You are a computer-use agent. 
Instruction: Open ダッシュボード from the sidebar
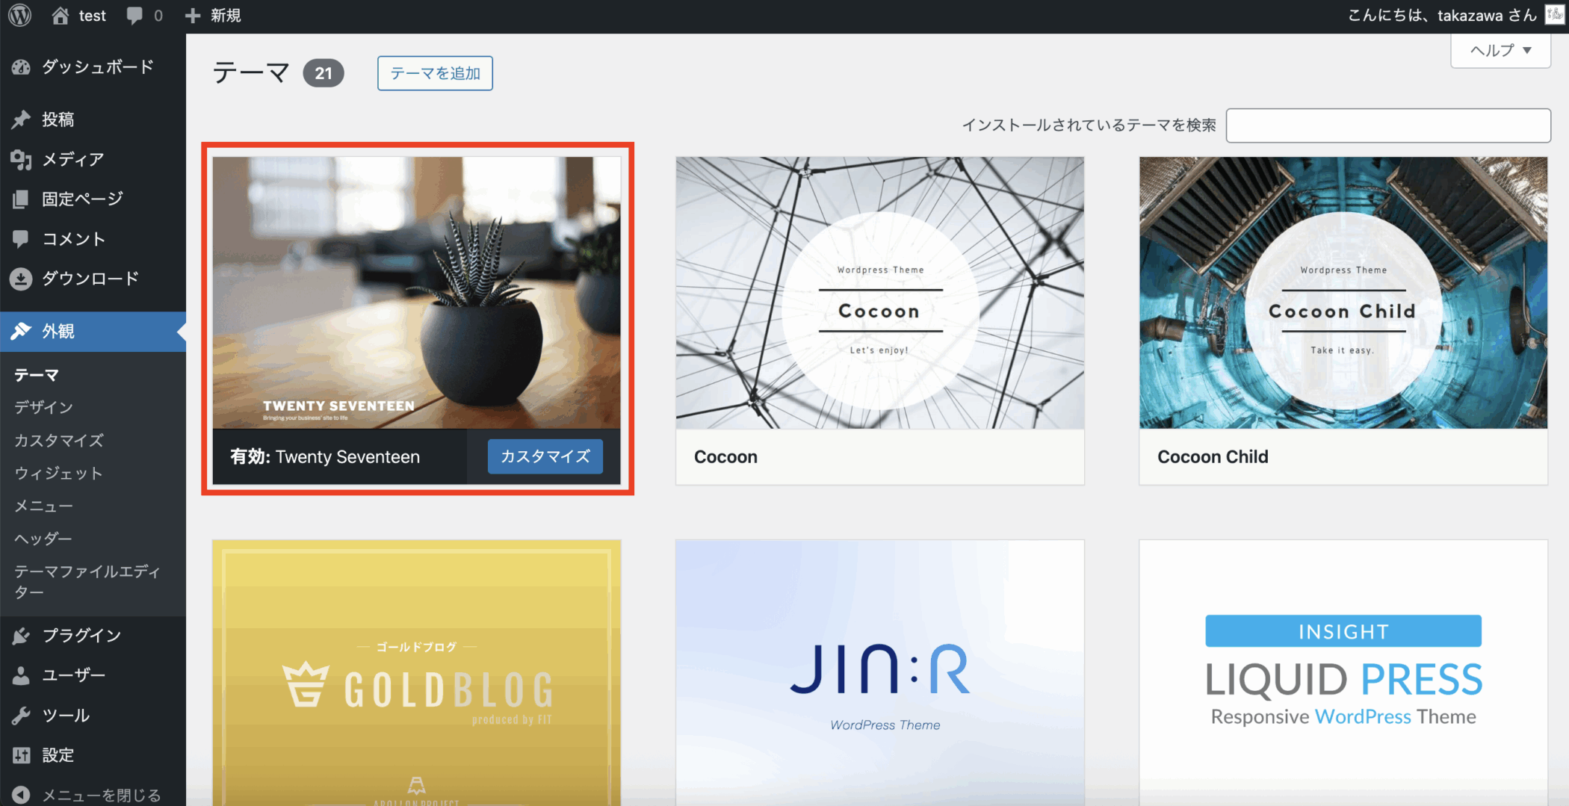tap(97, 67)
